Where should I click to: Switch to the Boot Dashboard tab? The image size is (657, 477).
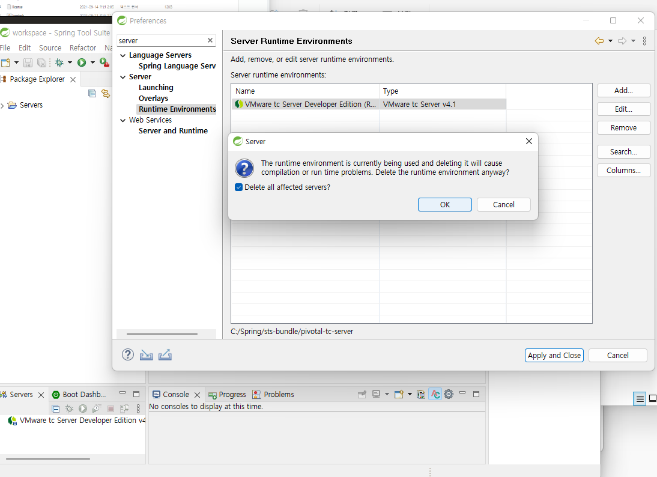(x=79, y=395)
